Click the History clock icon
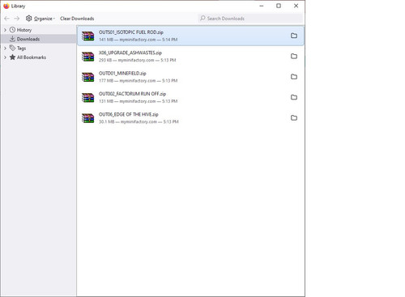 pos(12,30)
